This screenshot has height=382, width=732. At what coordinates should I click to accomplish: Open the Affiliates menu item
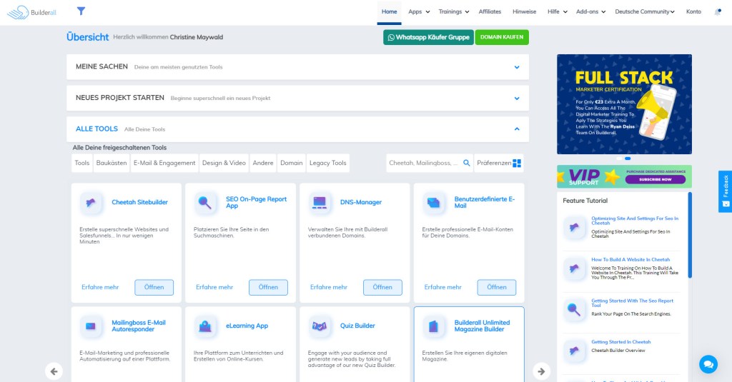tap(490, 11)
